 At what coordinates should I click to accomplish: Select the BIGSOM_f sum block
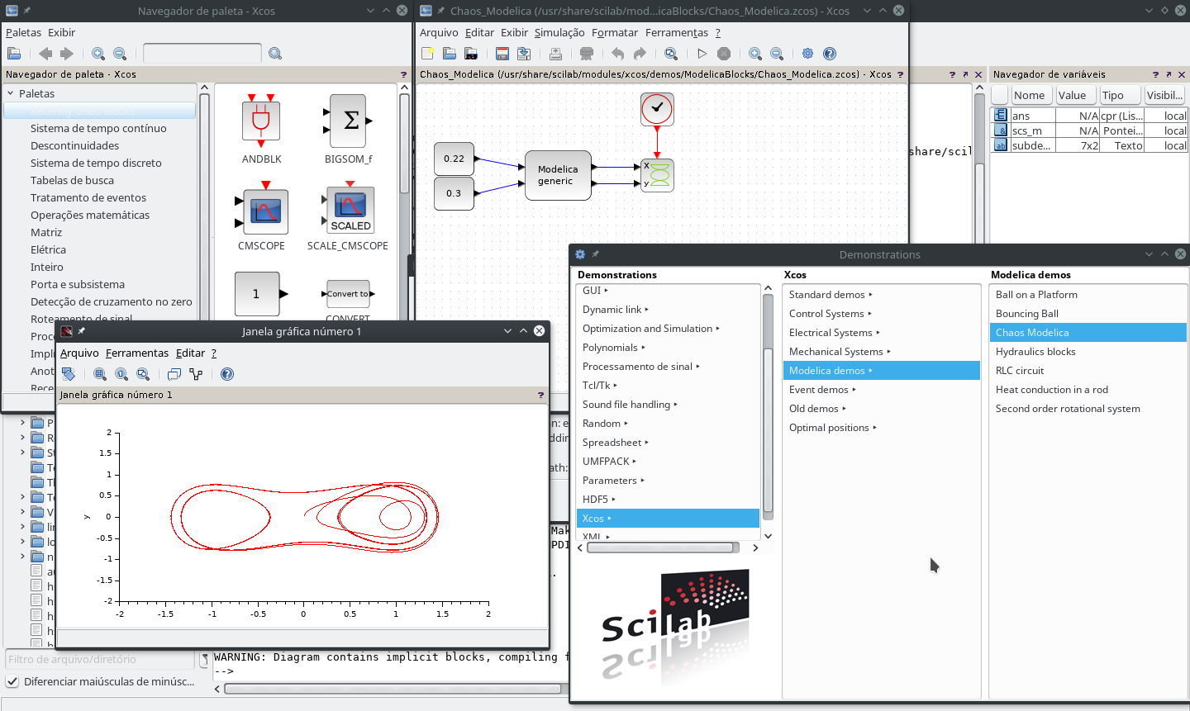click(x=348, y=121)
